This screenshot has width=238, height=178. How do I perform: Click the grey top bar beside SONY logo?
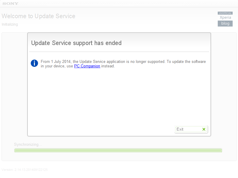pos(119,4)
